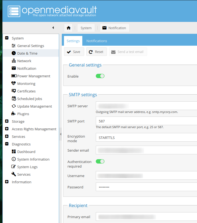Screen dimensions: 197x223
Task: Click the envelope icon in Notification breadcrumb
Action: pyautogui.click(x=104, y=28)
